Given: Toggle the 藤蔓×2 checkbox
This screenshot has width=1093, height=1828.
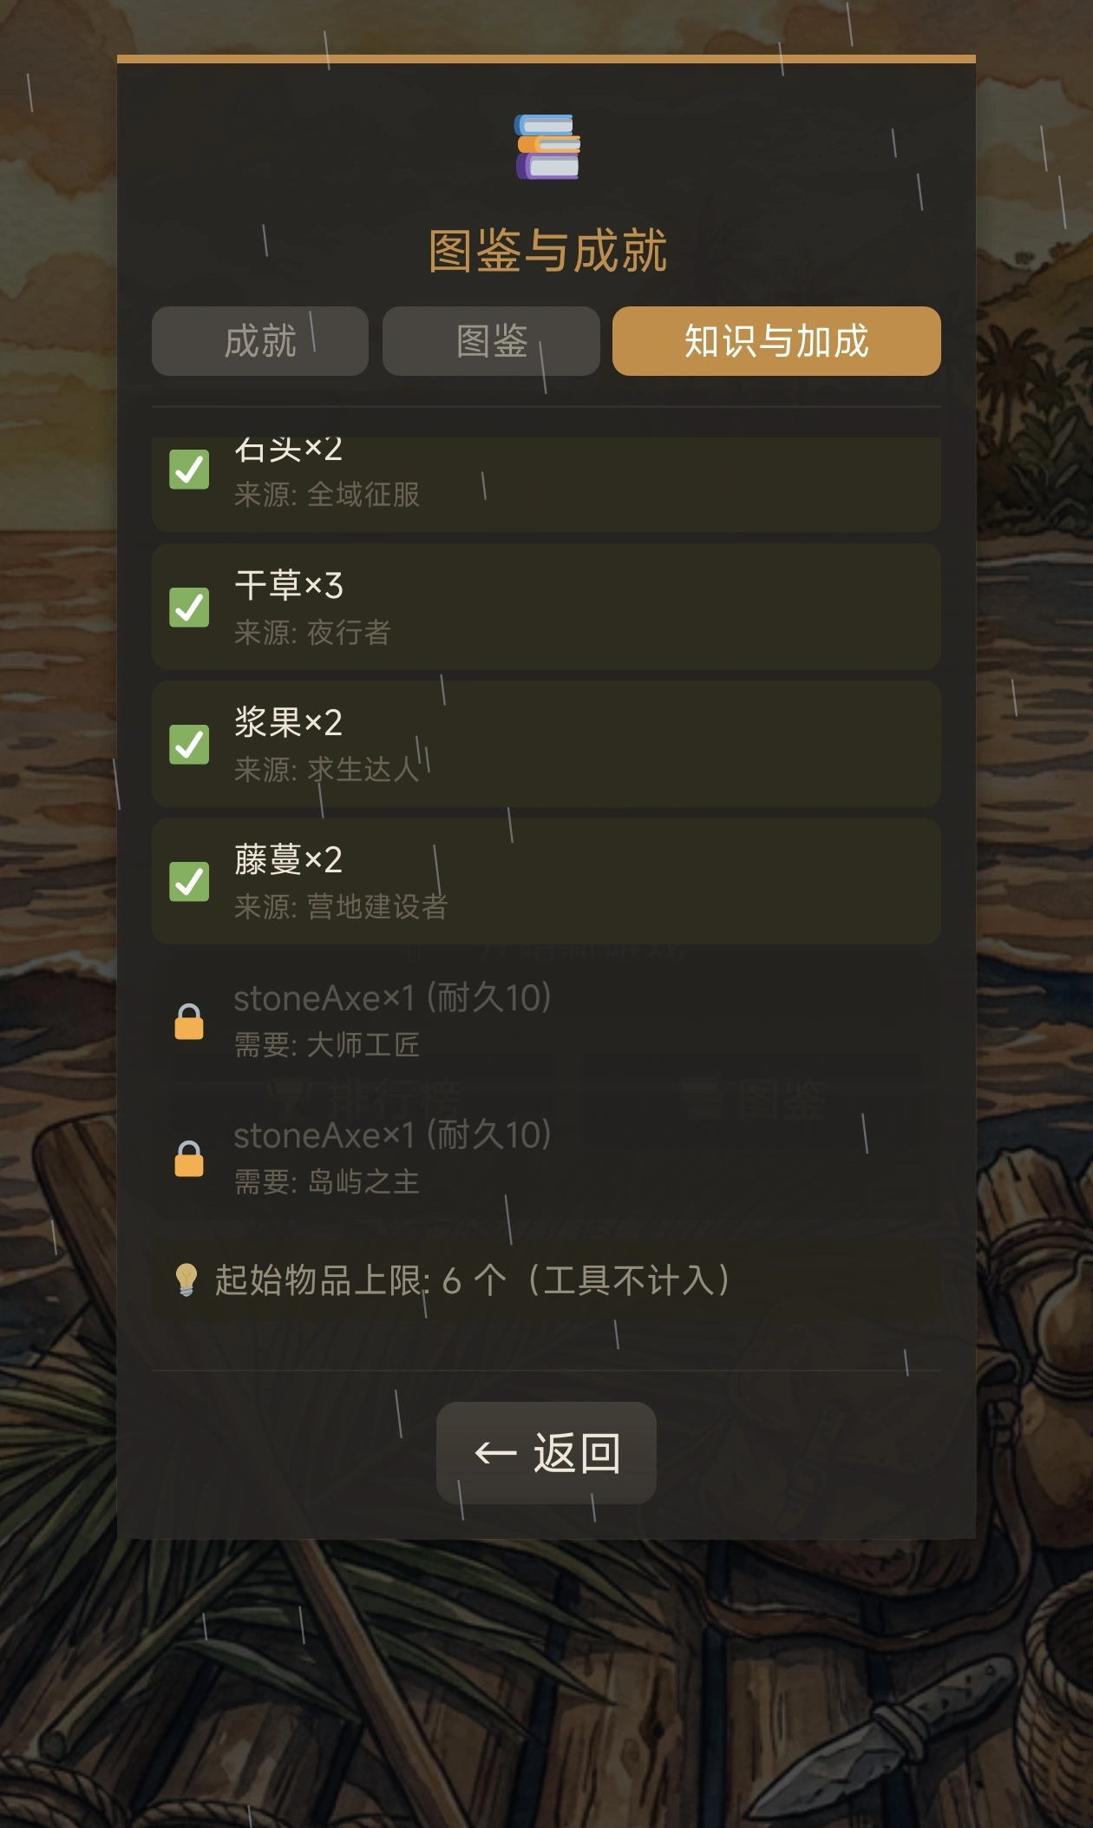Looking at the screenshot, I should pos(189,881).
